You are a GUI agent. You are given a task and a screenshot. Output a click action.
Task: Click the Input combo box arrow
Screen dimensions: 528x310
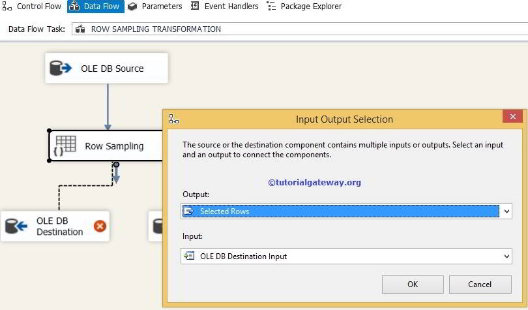coord(506,256)
